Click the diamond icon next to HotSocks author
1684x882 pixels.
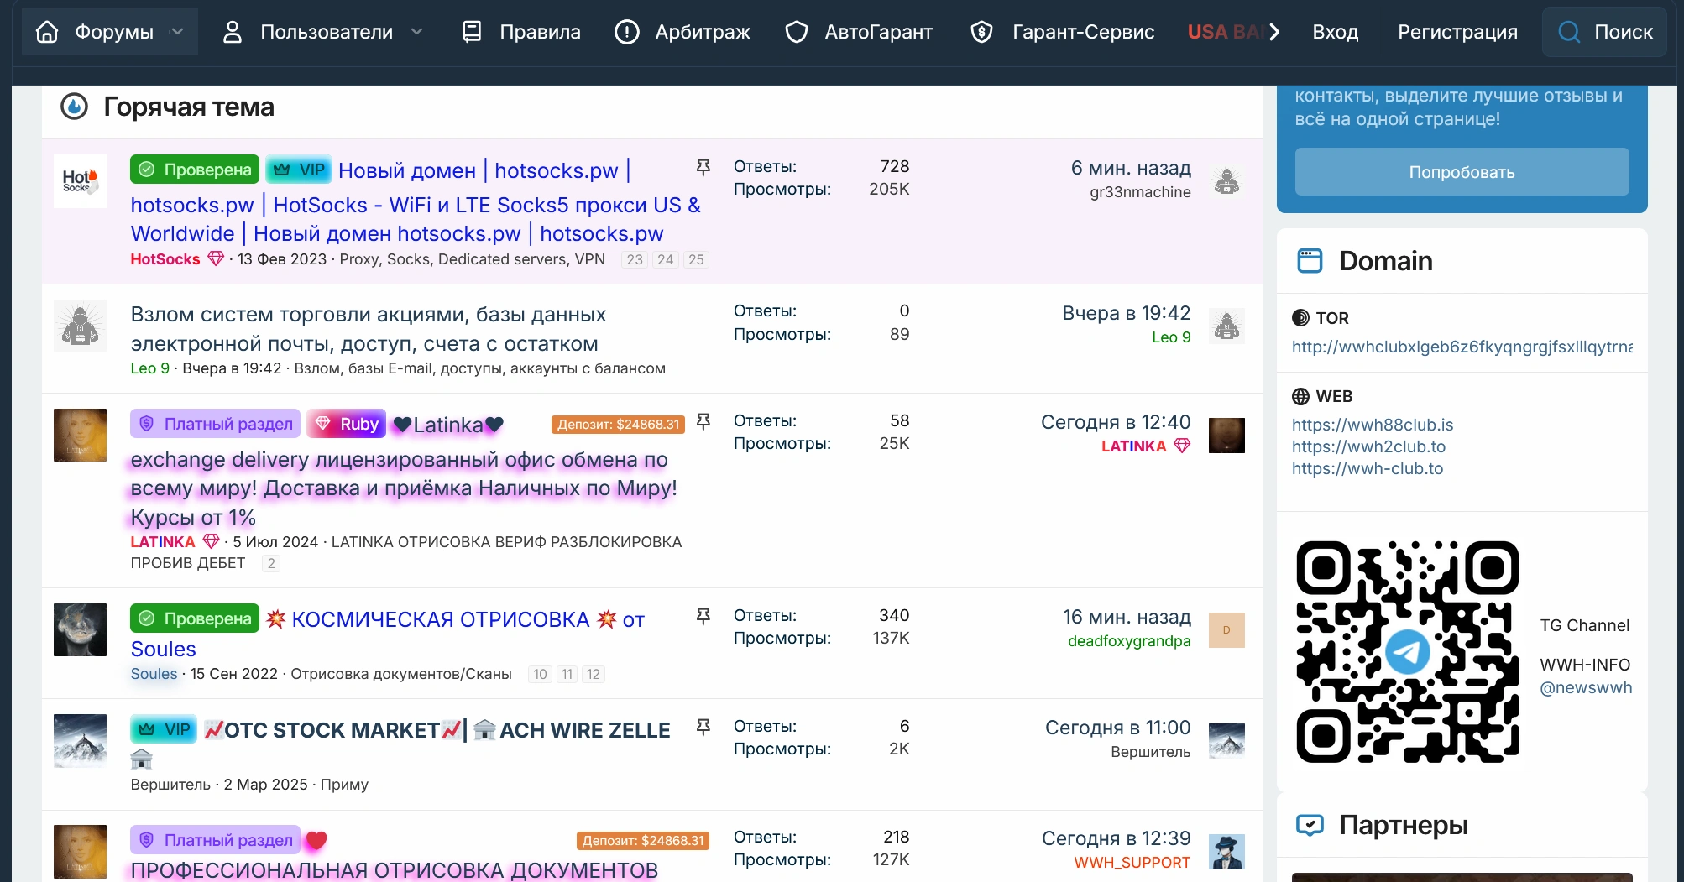216,259
